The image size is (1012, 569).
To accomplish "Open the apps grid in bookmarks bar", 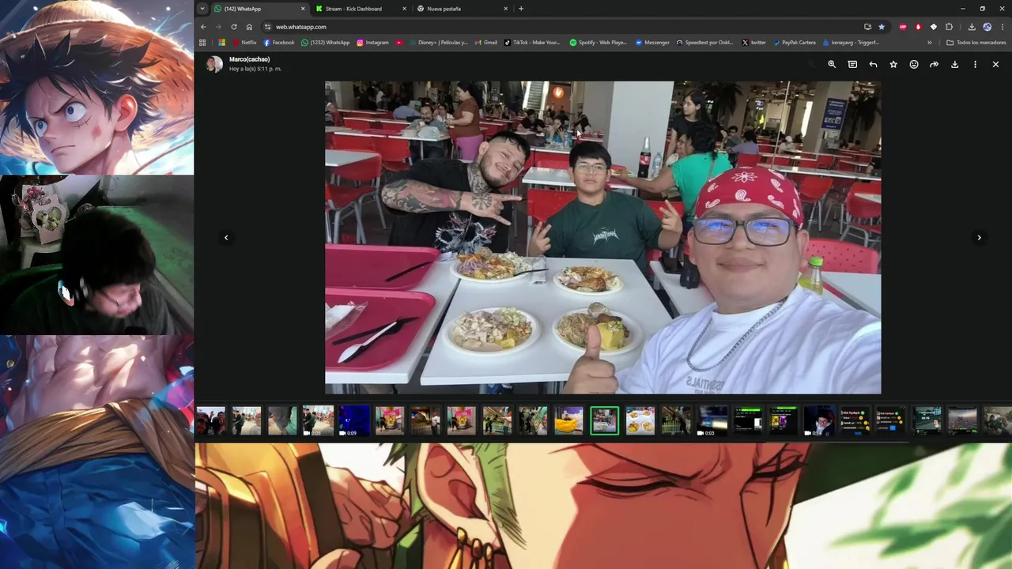I will 202,43.
